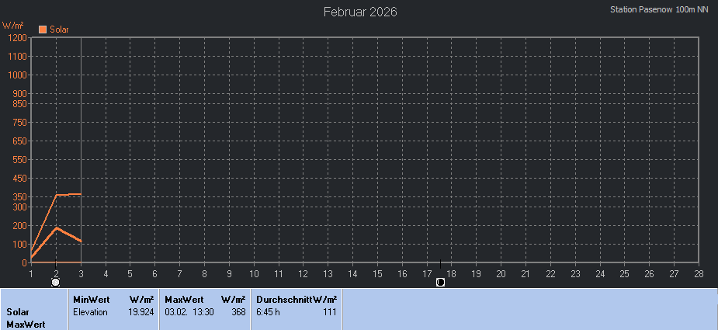Click the 6:45 h average duration cell
718x330 pixels.
pos(268,311)
